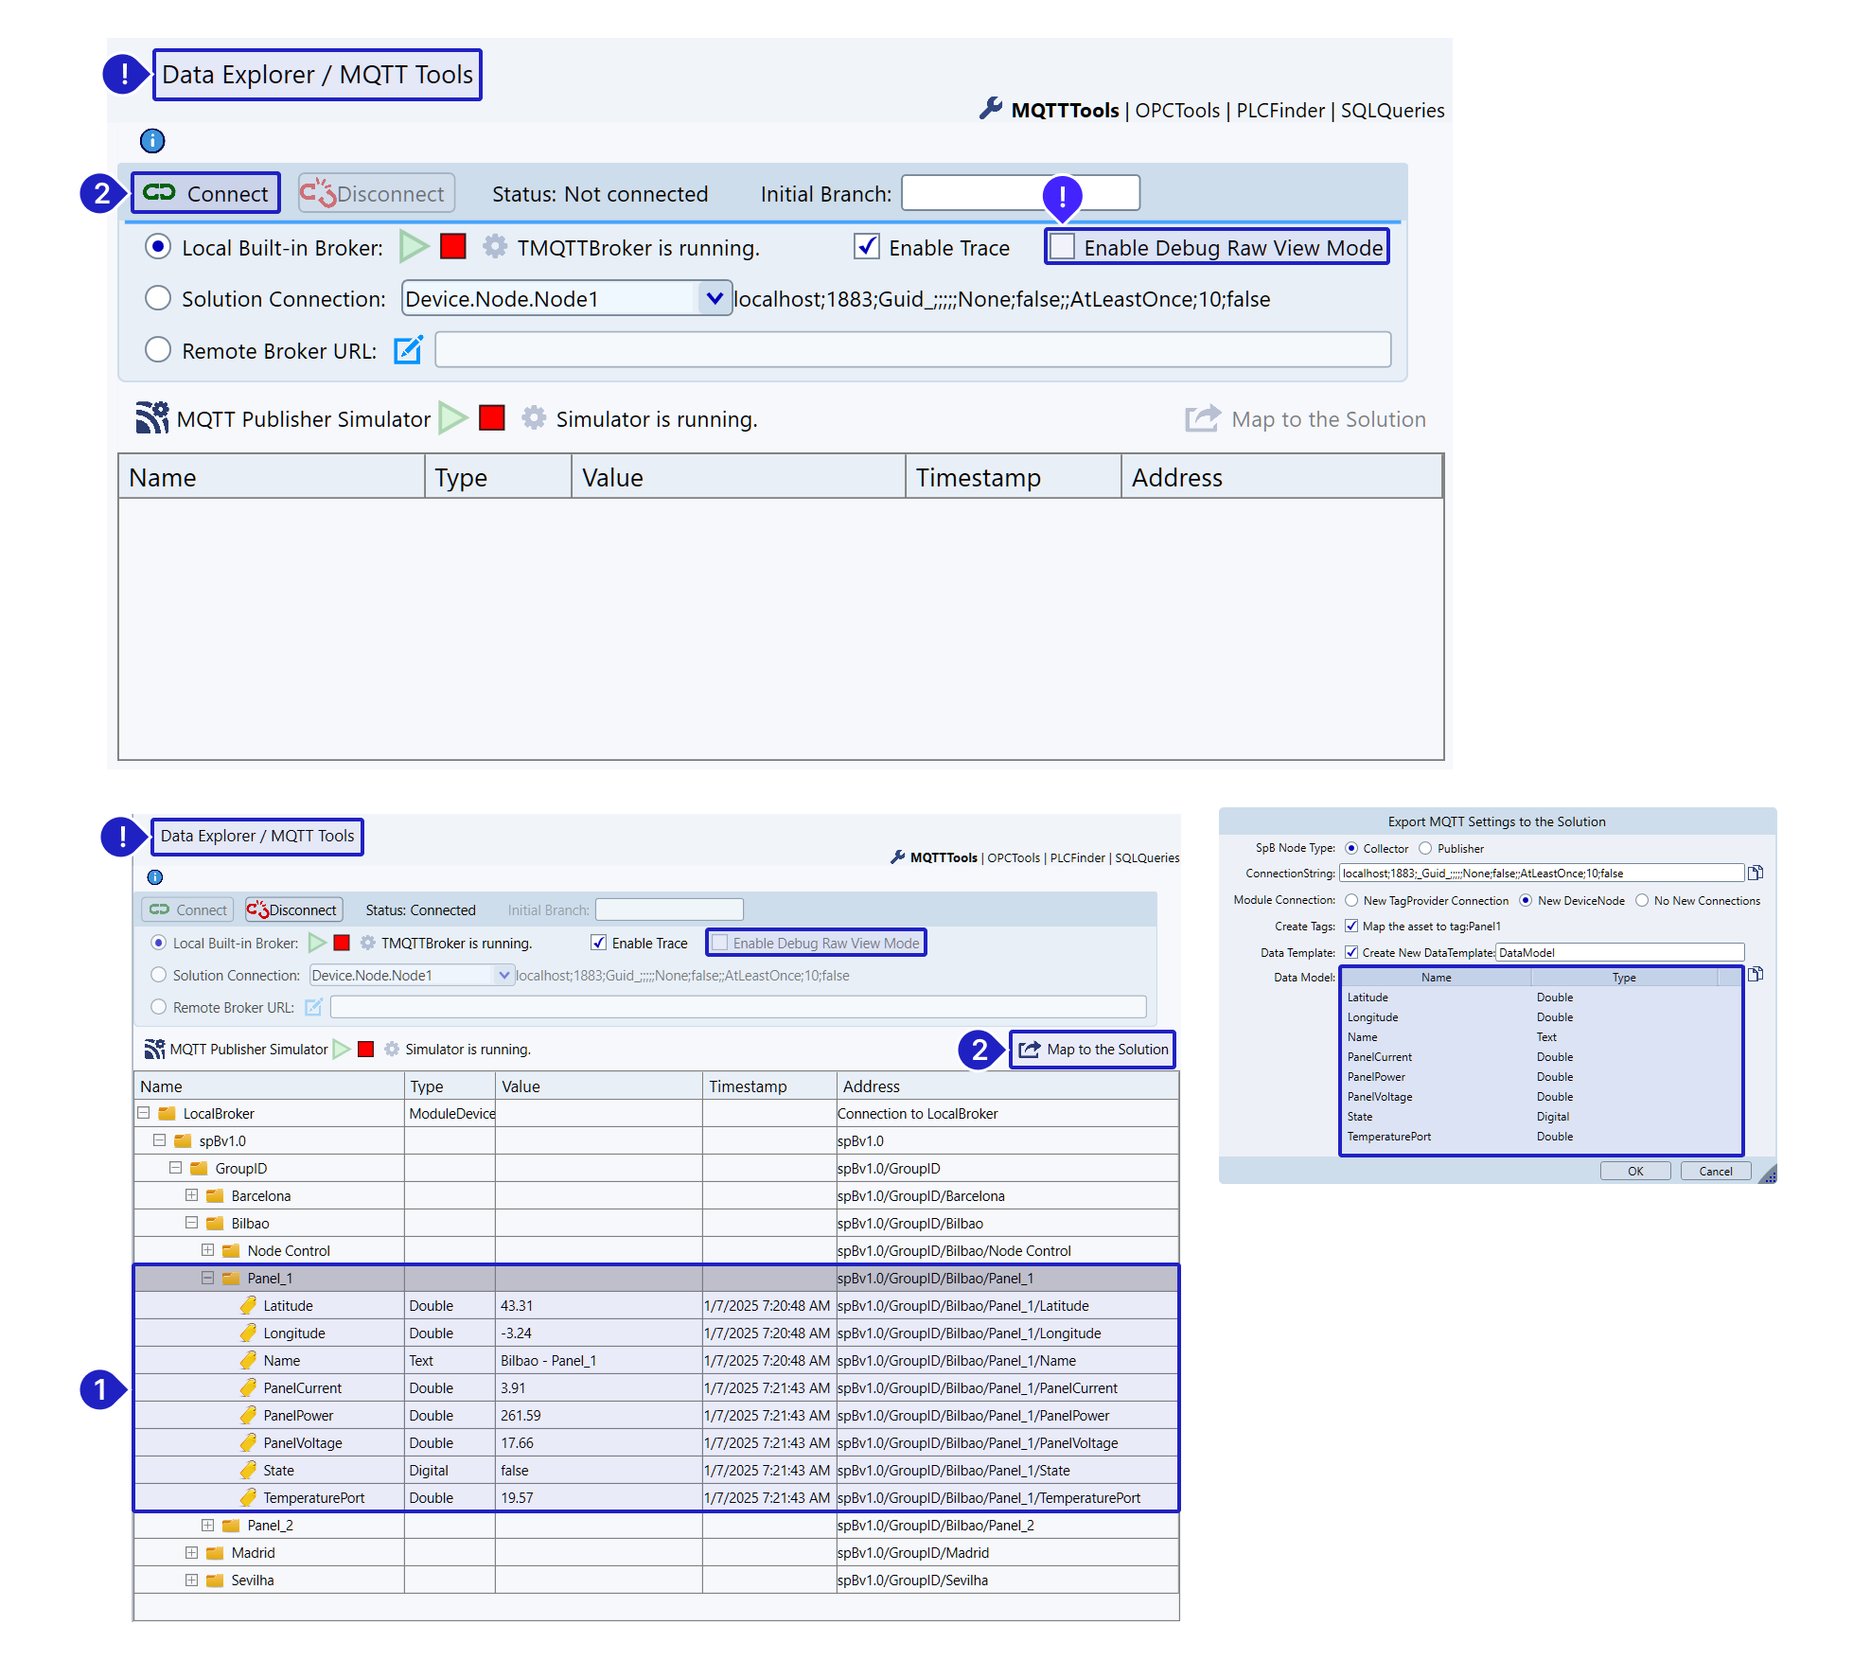Stop TMQTTBroker with the red square in top panel
Screen dimensions: 1853x1660
click(x=453, y=247)
